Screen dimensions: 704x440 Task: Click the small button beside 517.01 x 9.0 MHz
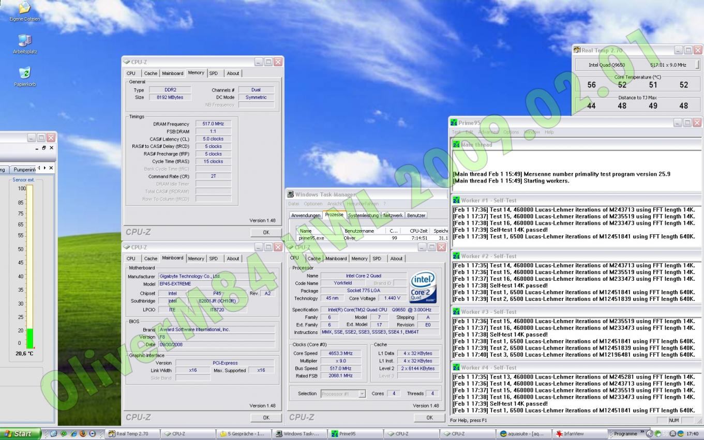tap(697, 65)
